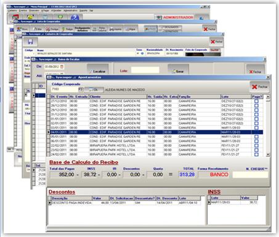Click Fechar button in Apontamentos window
The height and width of the screenshot is (237, 279).
click(259, 87)
